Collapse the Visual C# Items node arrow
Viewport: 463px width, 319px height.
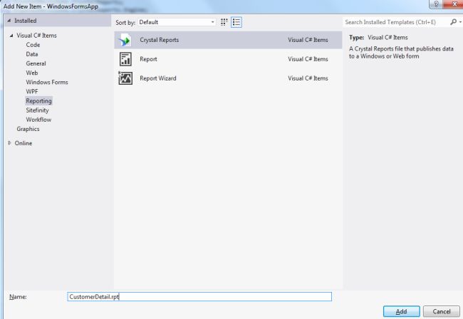11,36
